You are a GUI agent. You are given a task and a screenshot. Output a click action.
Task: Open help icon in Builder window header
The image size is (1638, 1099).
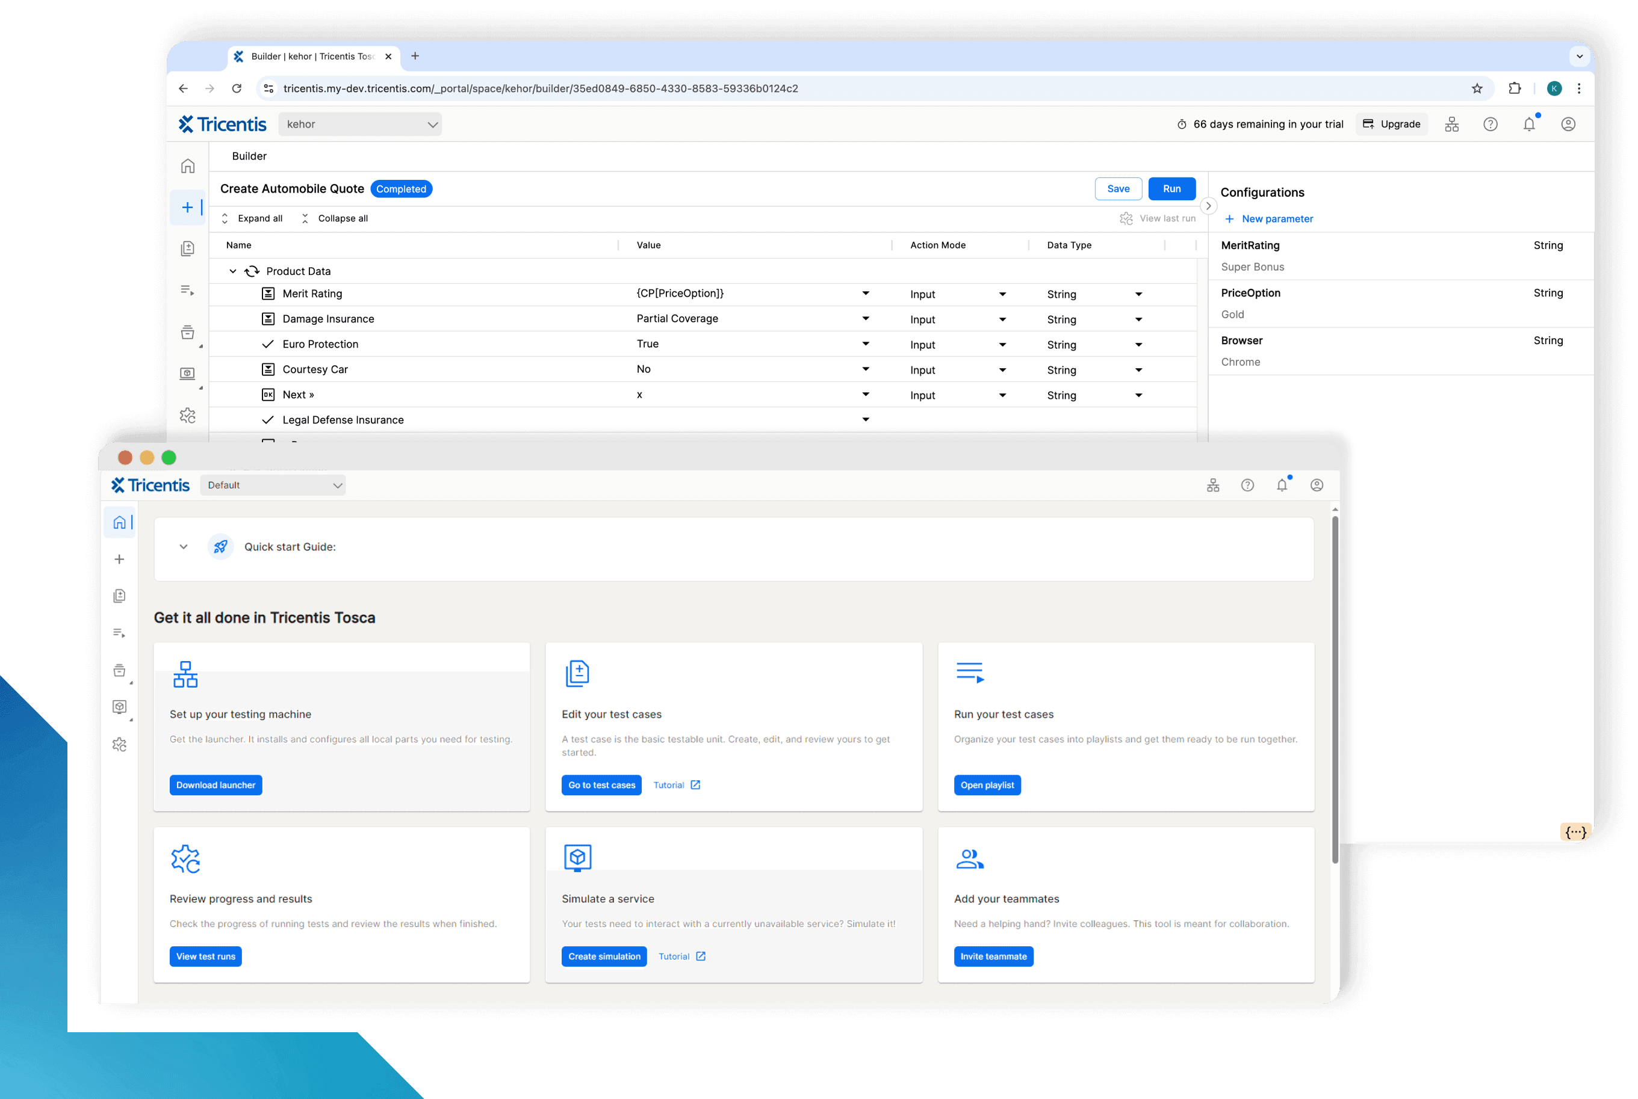pos(1490,125)
